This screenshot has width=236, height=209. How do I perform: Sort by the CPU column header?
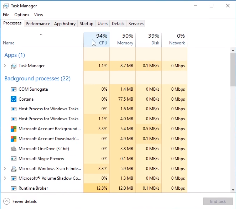click(97, 40)
